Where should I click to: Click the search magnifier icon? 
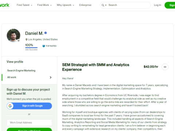[103, 5]
